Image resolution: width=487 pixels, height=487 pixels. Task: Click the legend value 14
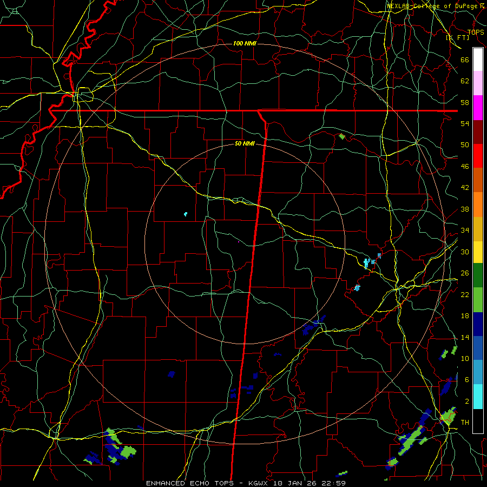[x=465, y=337]
